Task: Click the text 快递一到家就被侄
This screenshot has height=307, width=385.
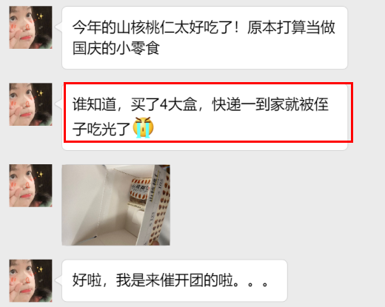Action: click(x=271, y=104)
